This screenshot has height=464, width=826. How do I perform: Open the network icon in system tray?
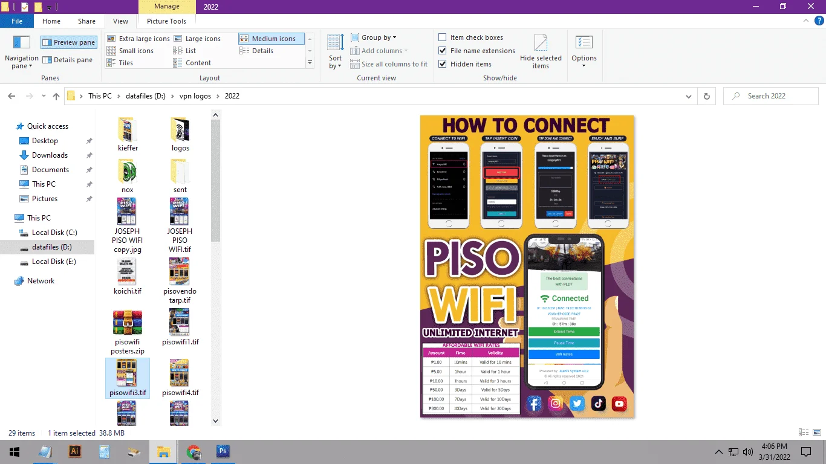tap(733, 451)
